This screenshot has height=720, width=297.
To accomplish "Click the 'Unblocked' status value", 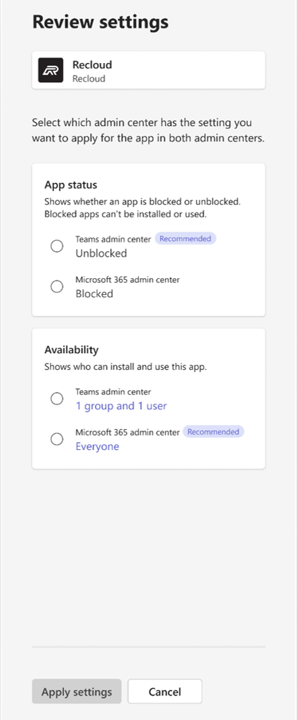I will pos(101,253).
